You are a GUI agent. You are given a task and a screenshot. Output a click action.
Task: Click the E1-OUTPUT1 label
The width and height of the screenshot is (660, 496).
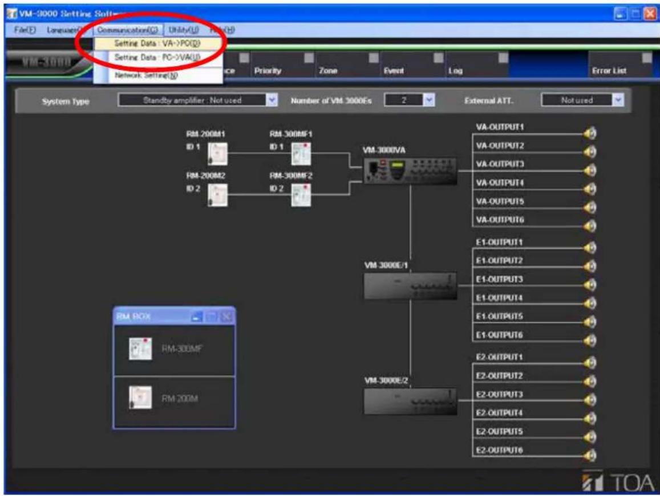[499, 242]
